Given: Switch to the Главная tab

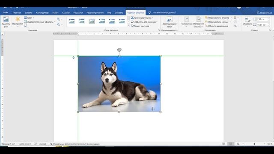Looking at the screenshot, I should click(17, 12).
